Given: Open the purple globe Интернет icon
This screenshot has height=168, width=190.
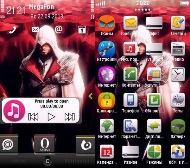Looking at the screenshot, I should [107, 75].
